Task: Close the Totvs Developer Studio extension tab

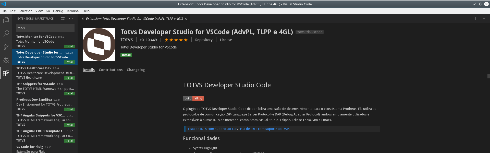Action: [186, 19]
